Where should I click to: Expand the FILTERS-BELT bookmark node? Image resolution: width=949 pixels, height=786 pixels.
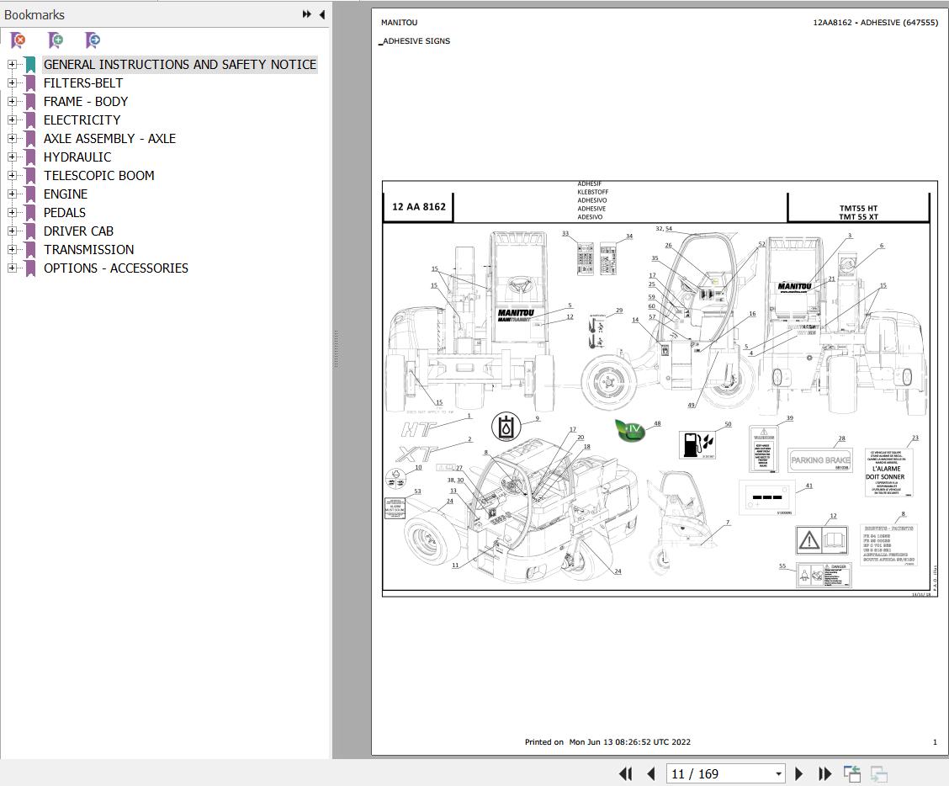click(x=12, y=83)
